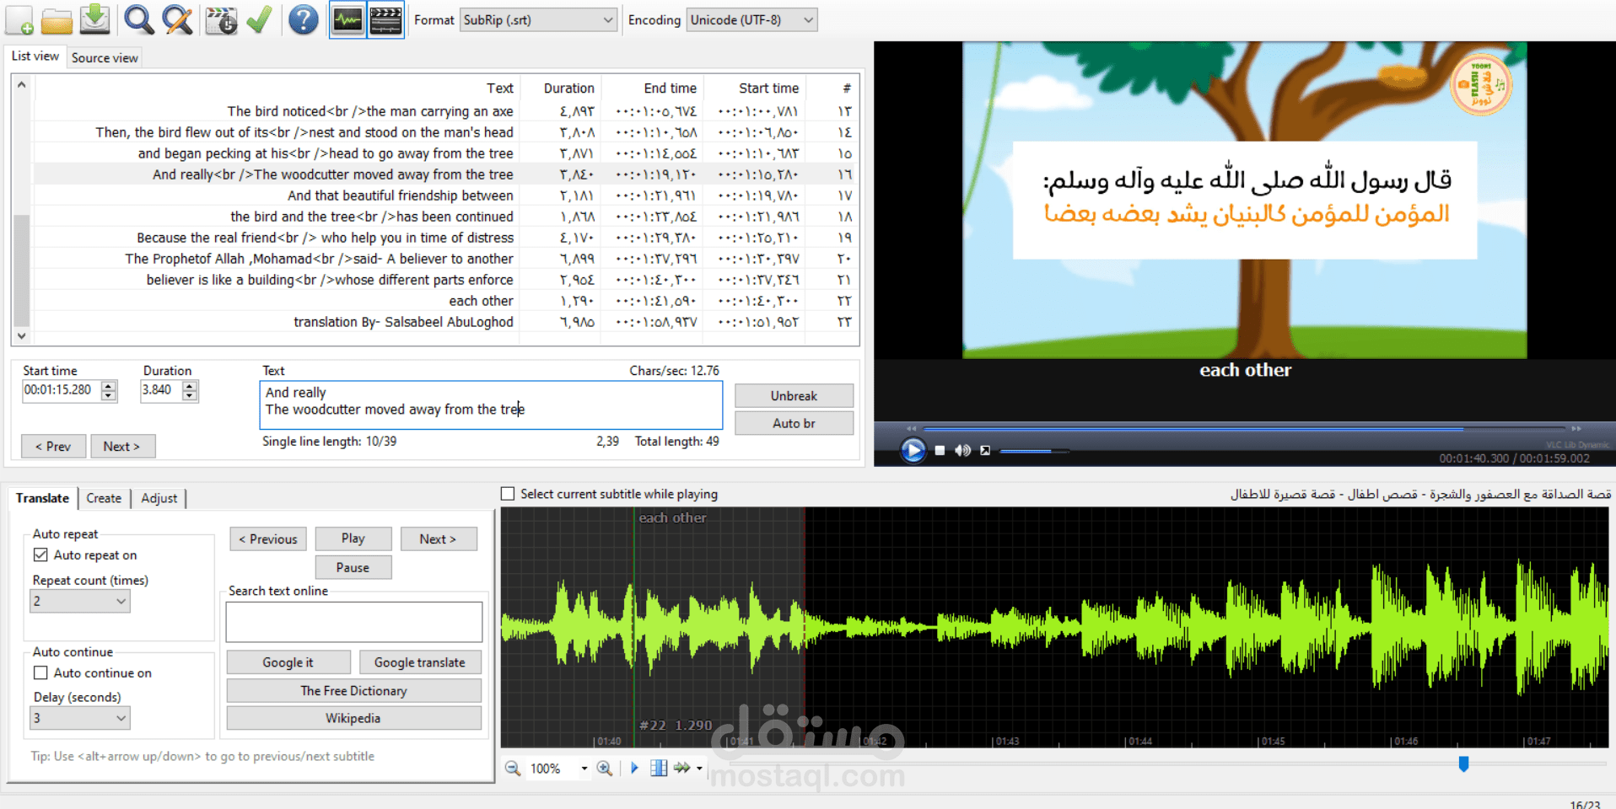Increase Start time with spinner
The width and height of the screenshot is (1616, 809).
pyautogui.click(x=109, y=386)
